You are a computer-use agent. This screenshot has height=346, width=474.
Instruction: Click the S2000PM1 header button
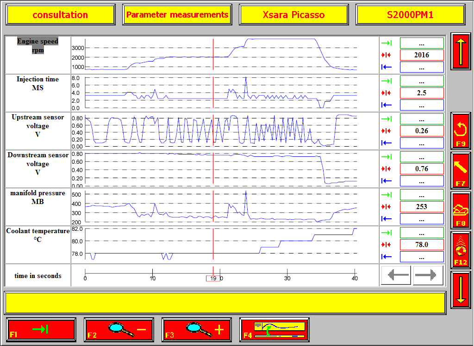410,14
